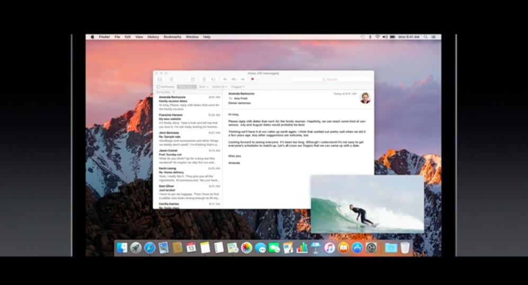Open the History menu in menu bar
Viewport: 528px width, 285px height.
coord(153,37)
